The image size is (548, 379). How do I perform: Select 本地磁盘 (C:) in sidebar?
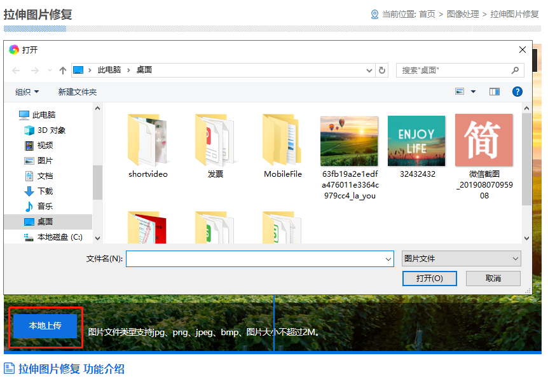click(x=59, y=237)
